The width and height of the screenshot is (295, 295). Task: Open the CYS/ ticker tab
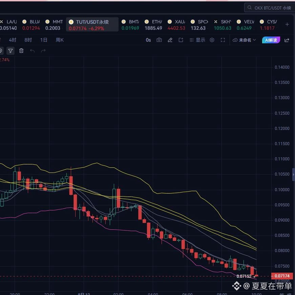(x=269, y=25)
